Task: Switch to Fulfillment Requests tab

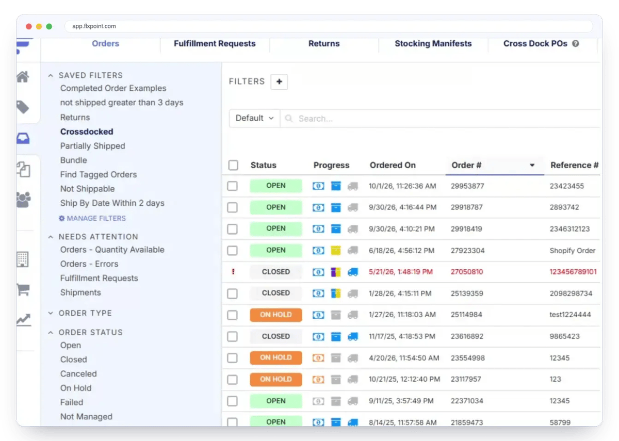Action: 215,44
